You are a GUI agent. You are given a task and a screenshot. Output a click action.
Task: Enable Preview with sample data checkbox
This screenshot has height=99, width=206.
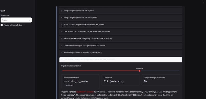coord(2,25)
